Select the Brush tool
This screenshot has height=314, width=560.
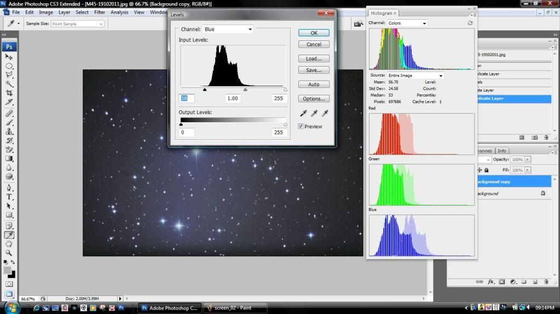point(9,122)
